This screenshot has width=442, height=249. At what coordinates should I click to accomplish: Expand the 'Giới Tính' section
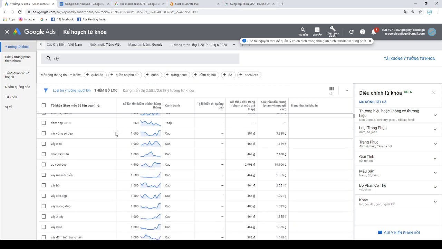click(435, 158)
